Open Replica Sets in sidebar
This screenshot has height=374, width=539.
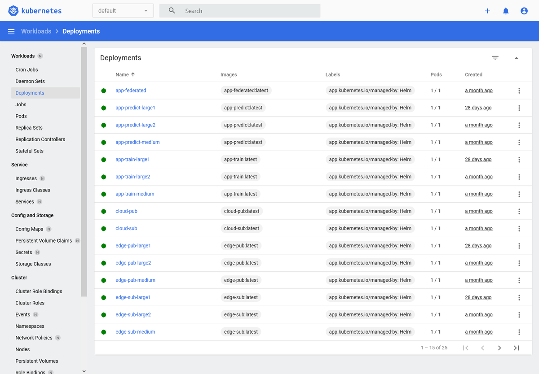[x=29, y=128]
